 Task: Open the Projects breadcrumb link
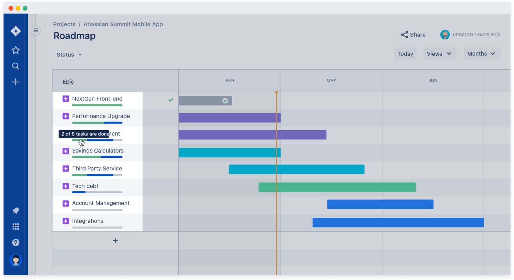click(x=64, y=24)
